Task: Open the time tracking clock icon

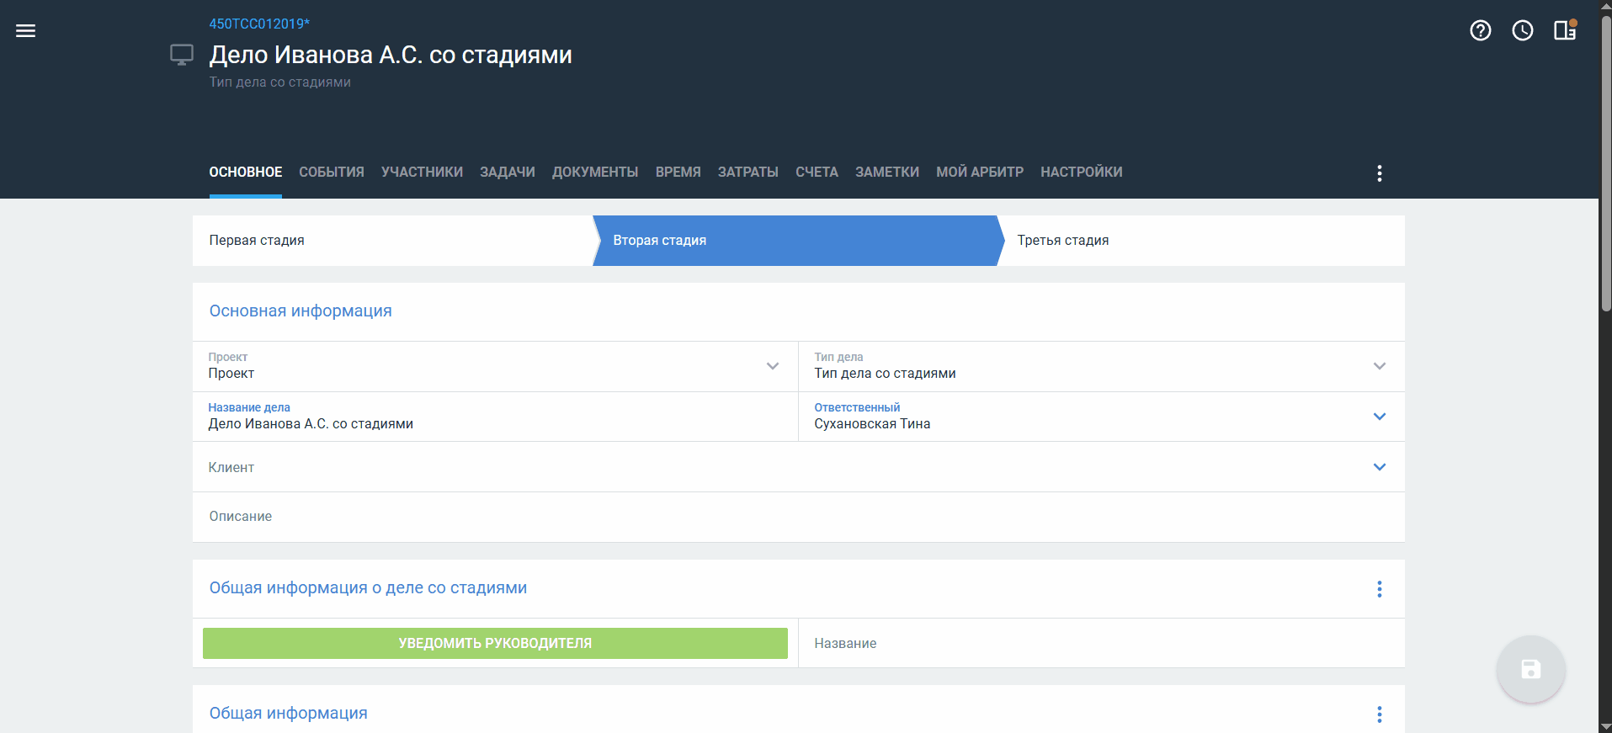Action: pos(1522,31)
